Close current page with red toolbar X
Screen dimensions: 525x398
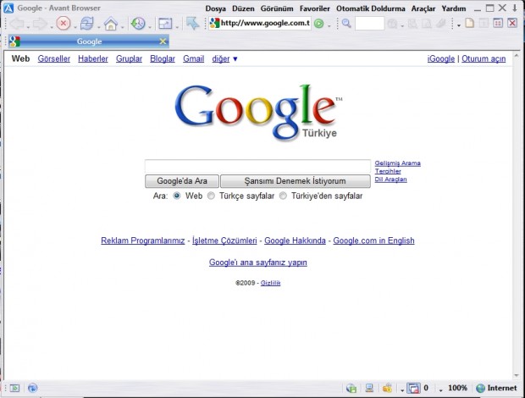tap(512, 24)
